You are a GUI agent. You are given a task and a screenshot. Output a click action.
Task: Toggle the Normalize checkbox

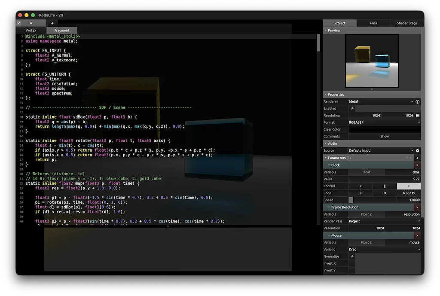pyautogui.click(x=351, y=256)
